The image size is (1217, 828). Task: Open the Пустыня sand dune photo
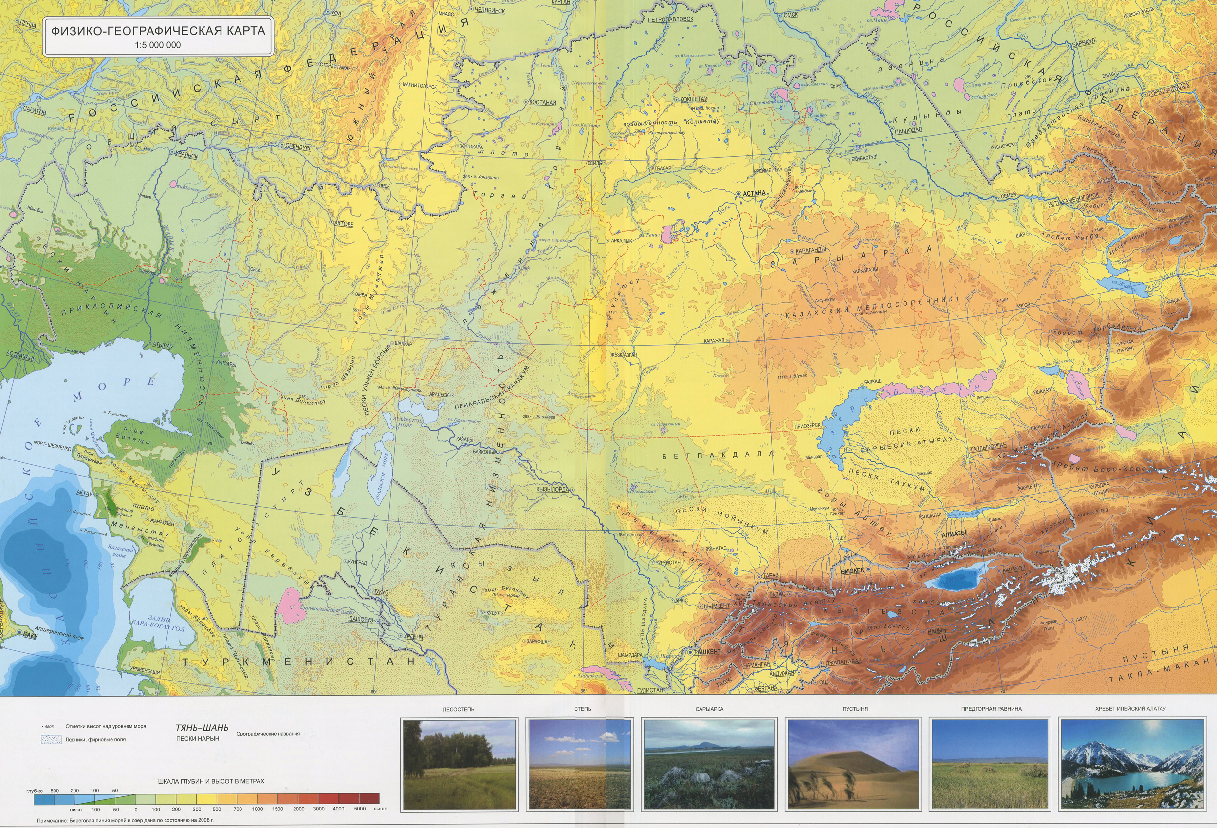click(853, 764)
